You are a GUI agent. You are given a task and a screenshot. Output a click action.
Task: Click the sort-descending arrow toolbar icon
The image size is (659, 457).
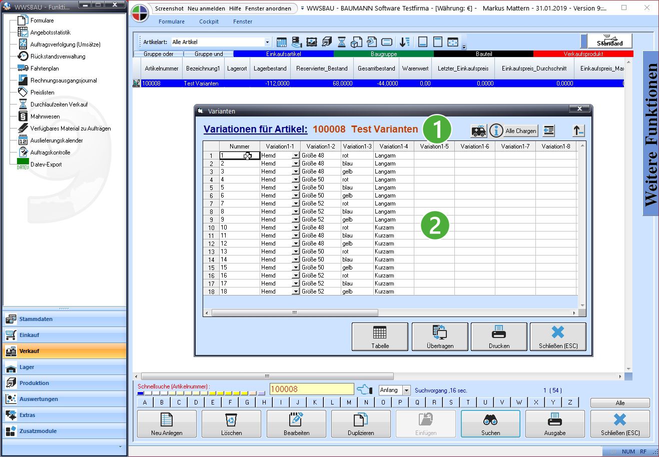pyautogui.click(x=404, y=42)
